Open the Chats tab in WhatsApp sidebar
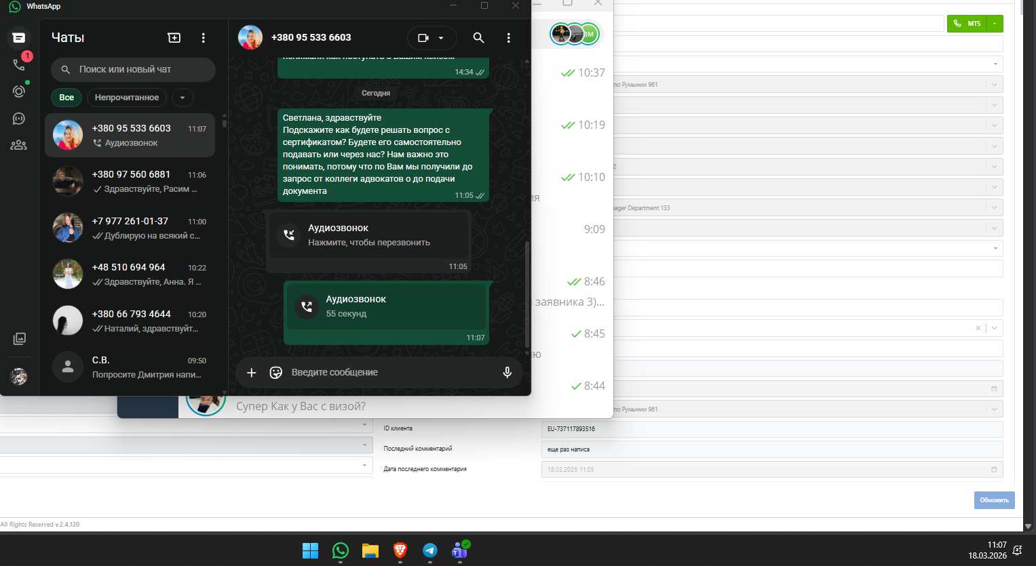Viewport: 1036px width, 566px height. [x=19, y=38]
